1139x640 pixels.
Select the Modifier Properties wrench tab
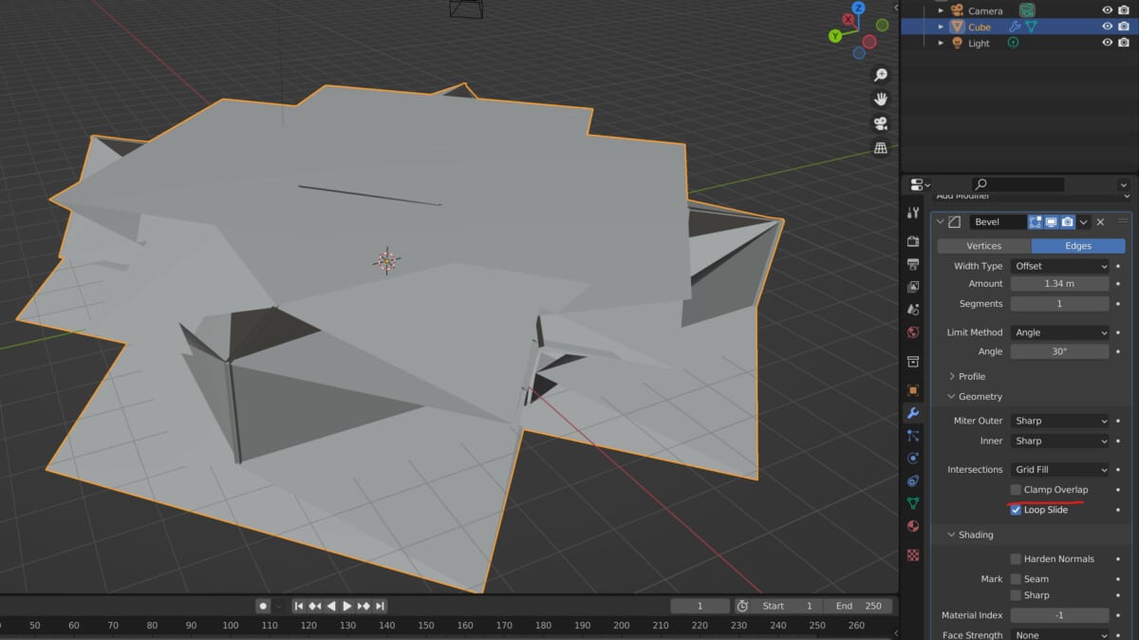(912, 412)
